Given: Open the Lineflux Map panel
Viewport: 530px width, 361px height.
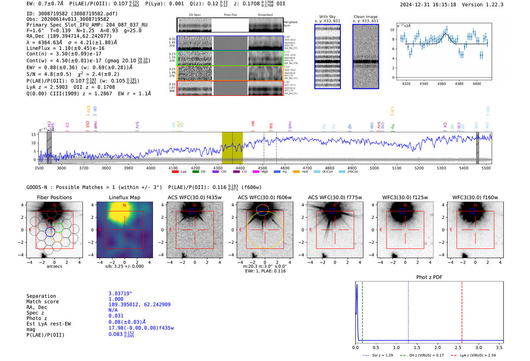Looking at the screenshot, I should [x=125, y=230].
